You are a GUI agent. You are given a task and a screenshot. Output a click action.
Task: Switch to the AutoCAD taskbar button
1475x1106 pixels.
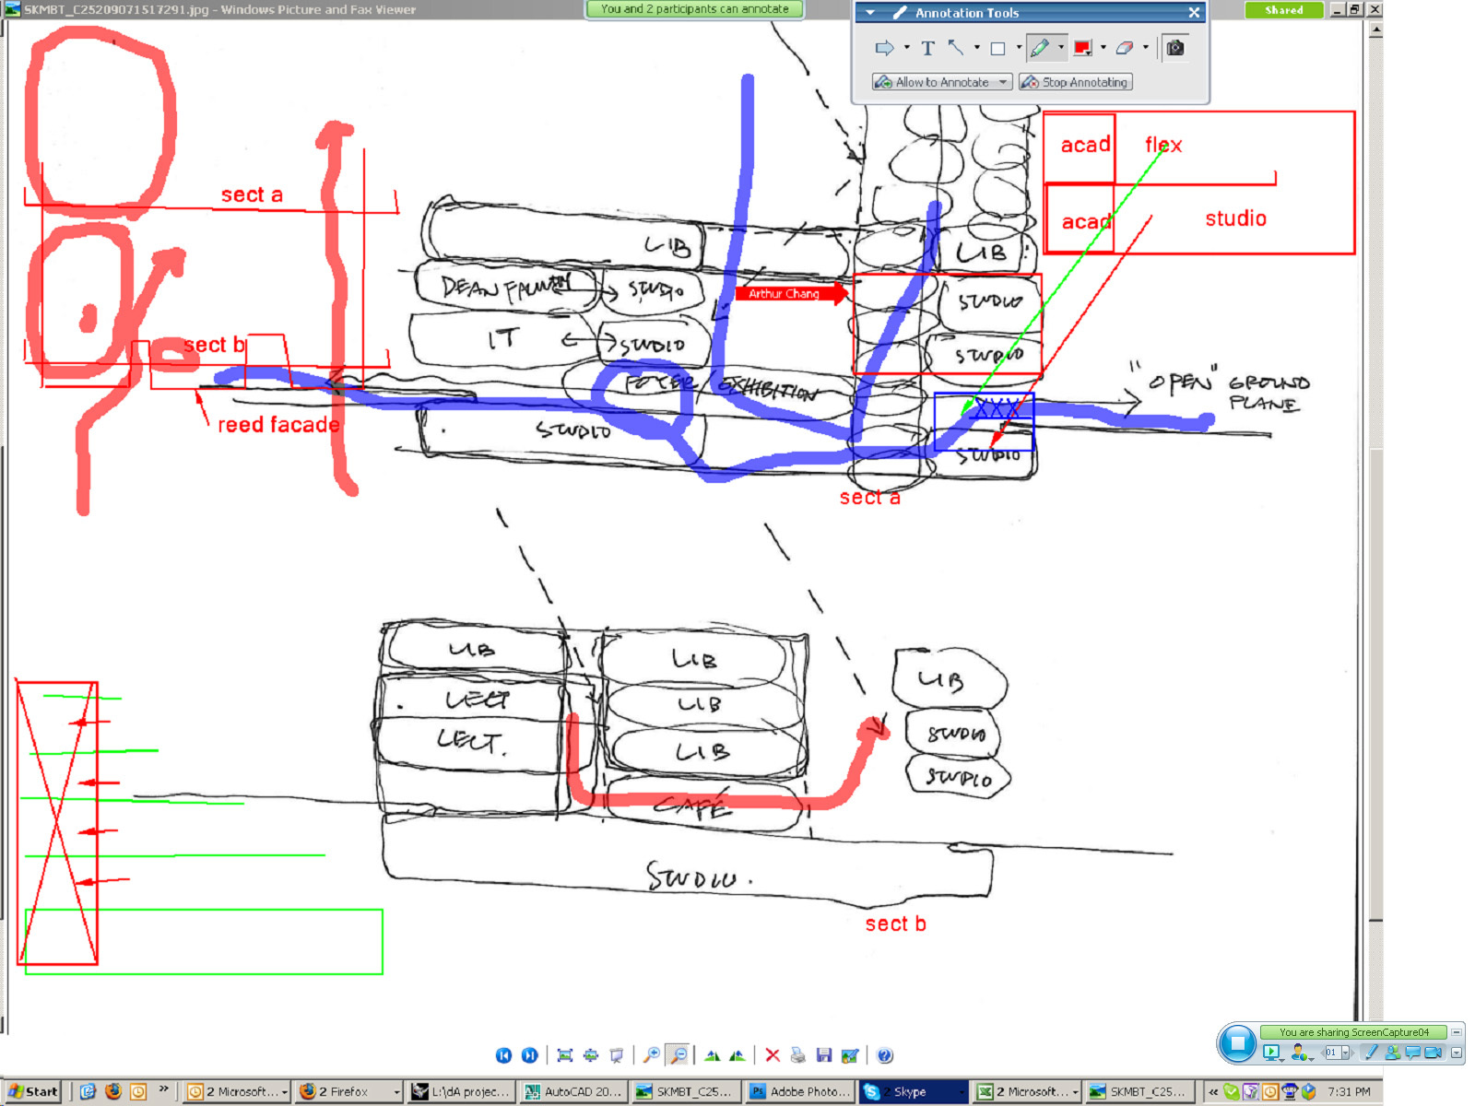(x=574, y=1091)
